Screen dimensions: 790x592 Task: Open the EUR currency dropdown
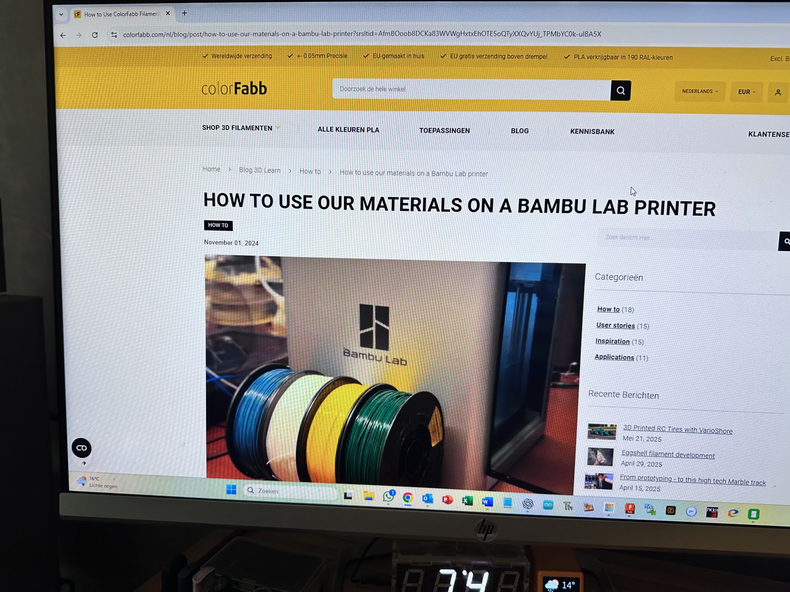(x=747, y=92)
